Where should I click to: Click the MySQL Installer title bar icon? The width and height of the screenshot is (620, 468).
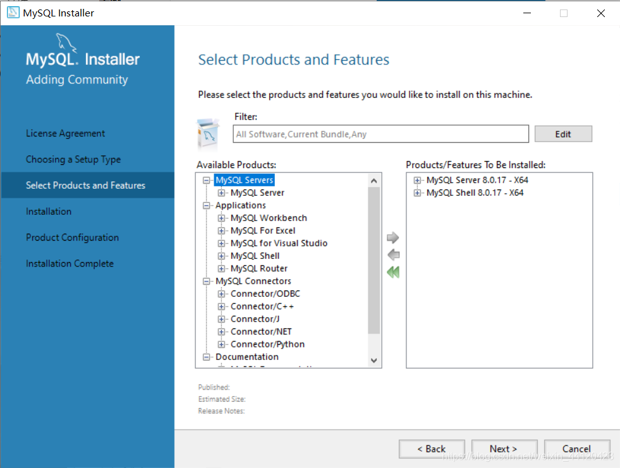point(13,13)
